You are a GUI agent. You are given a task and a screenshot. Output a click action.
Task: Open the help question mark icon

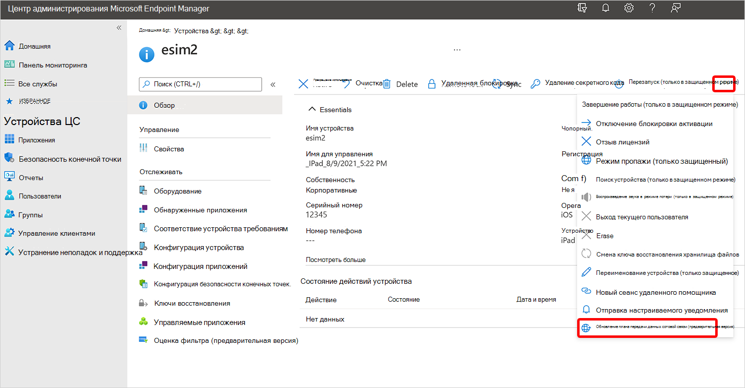coord(653,8)
